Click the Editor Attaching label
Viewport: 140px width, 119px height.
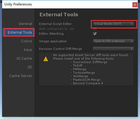point(51,34)
